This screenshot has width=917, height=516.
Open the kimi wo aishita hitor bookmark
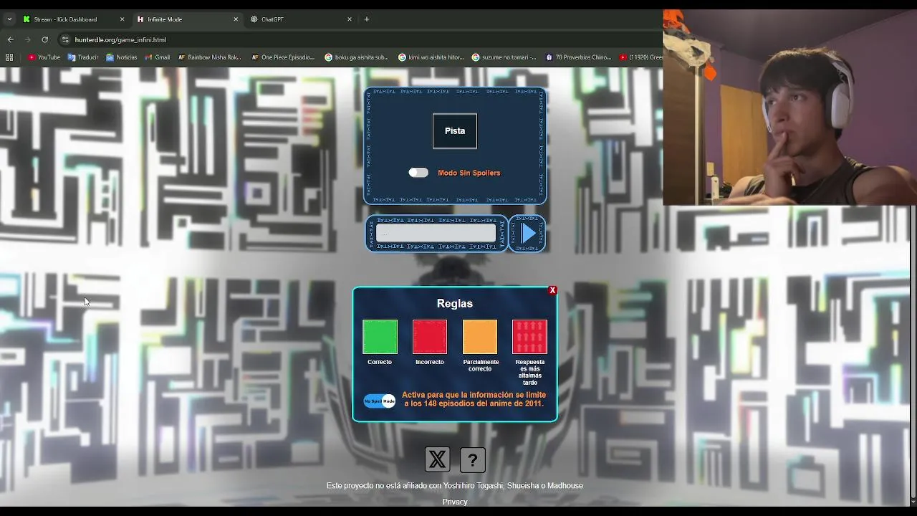(431, 57)
